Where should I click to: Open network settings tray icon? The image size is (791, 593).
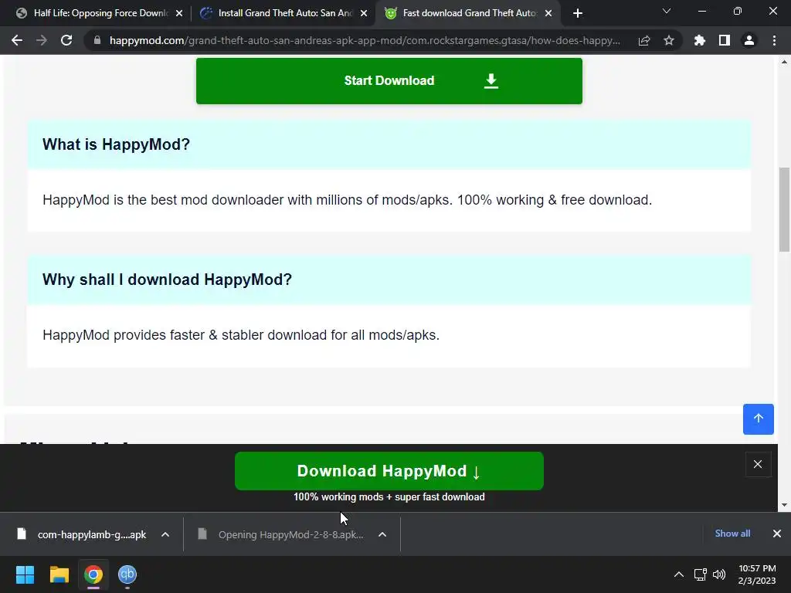(x=700, y=574)
